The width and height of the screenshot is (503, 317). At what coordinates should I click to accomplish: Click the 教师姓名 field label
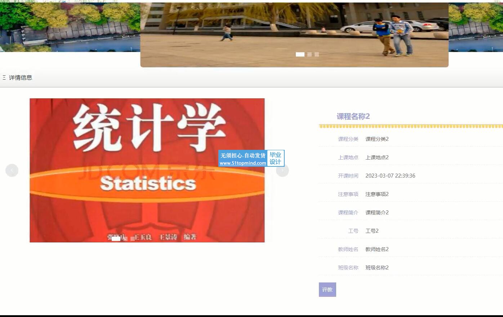coord(348,249)
